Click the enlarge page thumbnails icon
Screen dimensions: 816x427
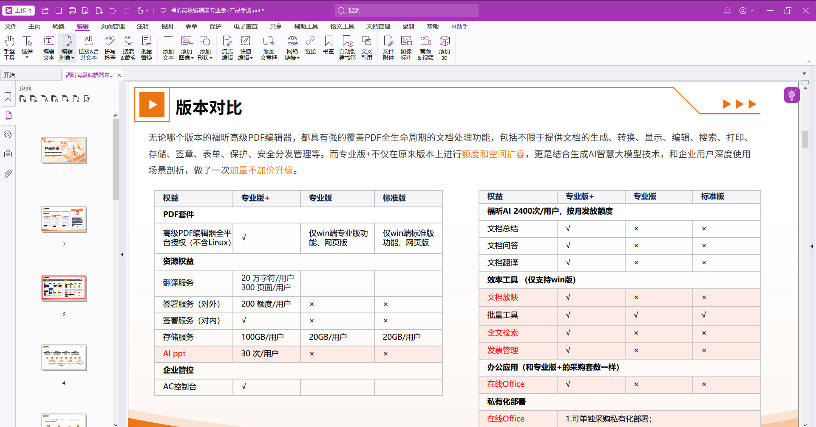23,99
